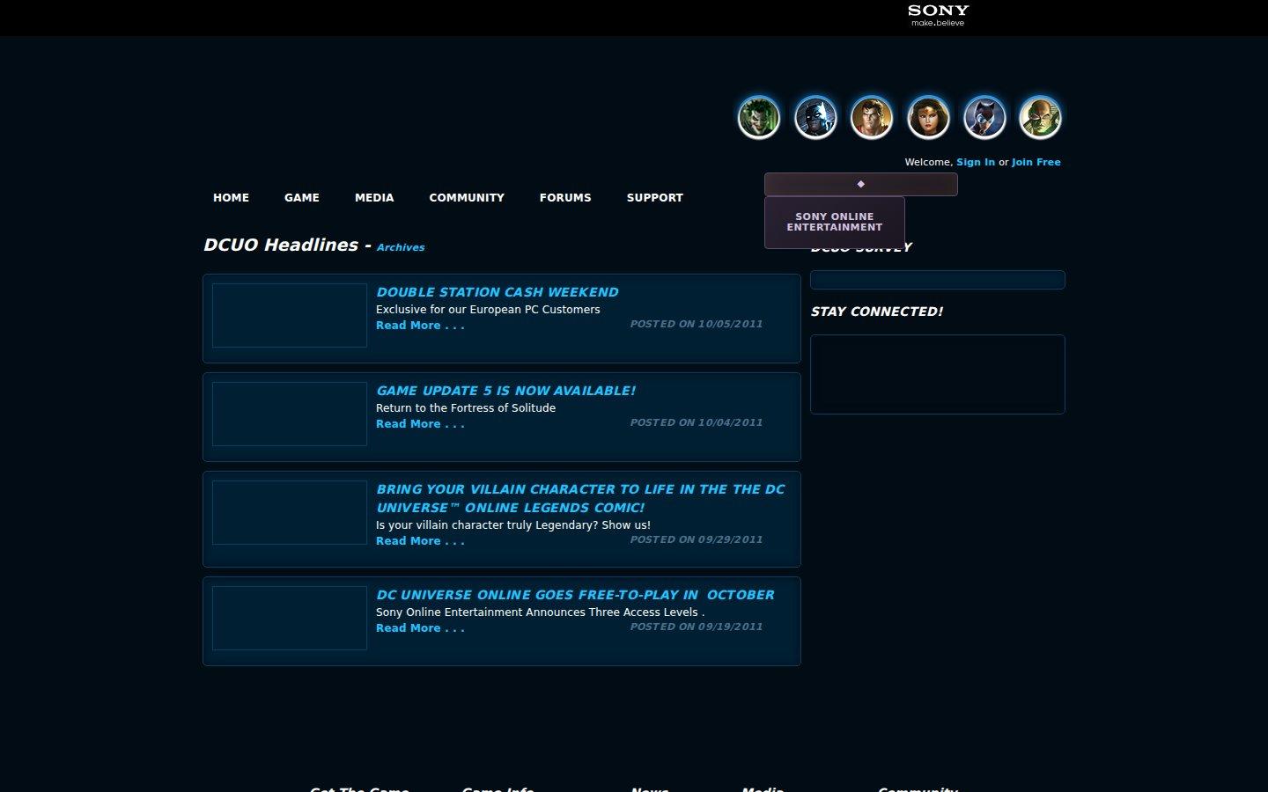1268x792 pixels.
Task: Go to the FORUMS navigation item
Action: pyautogui.click(x=565, y=198)
